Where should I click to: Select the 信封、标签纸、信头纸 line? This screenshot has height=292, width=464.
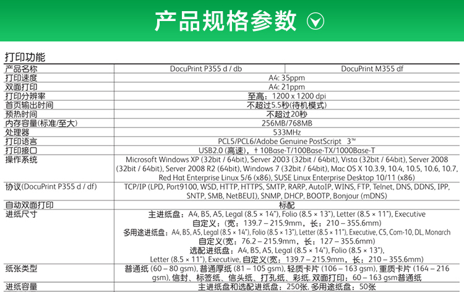tap(286, 278)
